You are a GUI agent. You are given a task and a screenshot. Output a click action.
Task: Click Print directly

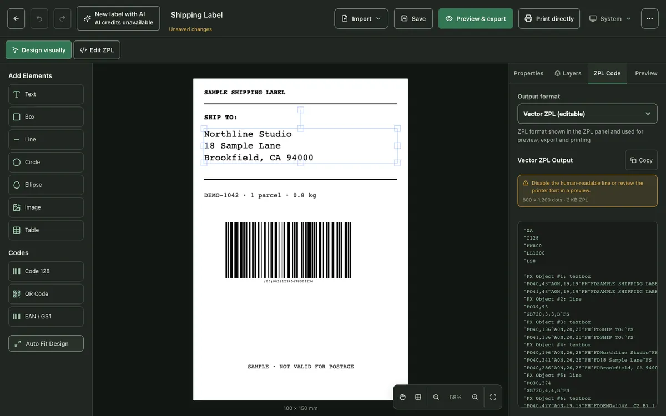(549, 18)
